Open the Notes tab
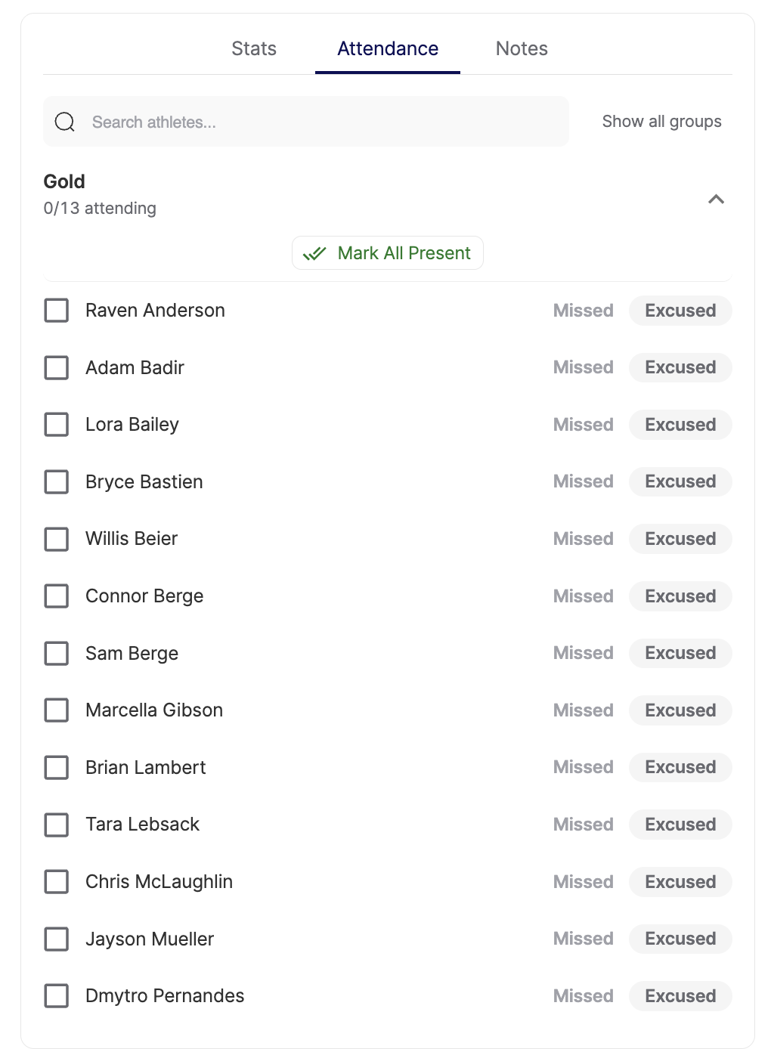The width and height of the screenshot is (771, 1049). pyautogui.click(x=522, y=48)
